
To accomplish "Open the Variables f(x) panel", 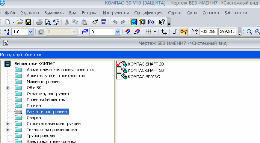I will pos(151,22).
